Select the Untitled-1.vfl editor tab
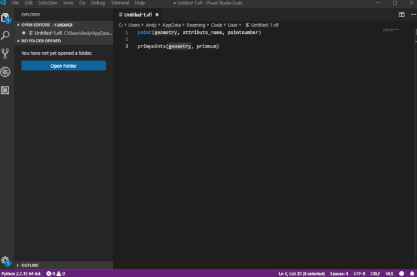This screenshot has height=277, width=417. (x=138, y=15)
